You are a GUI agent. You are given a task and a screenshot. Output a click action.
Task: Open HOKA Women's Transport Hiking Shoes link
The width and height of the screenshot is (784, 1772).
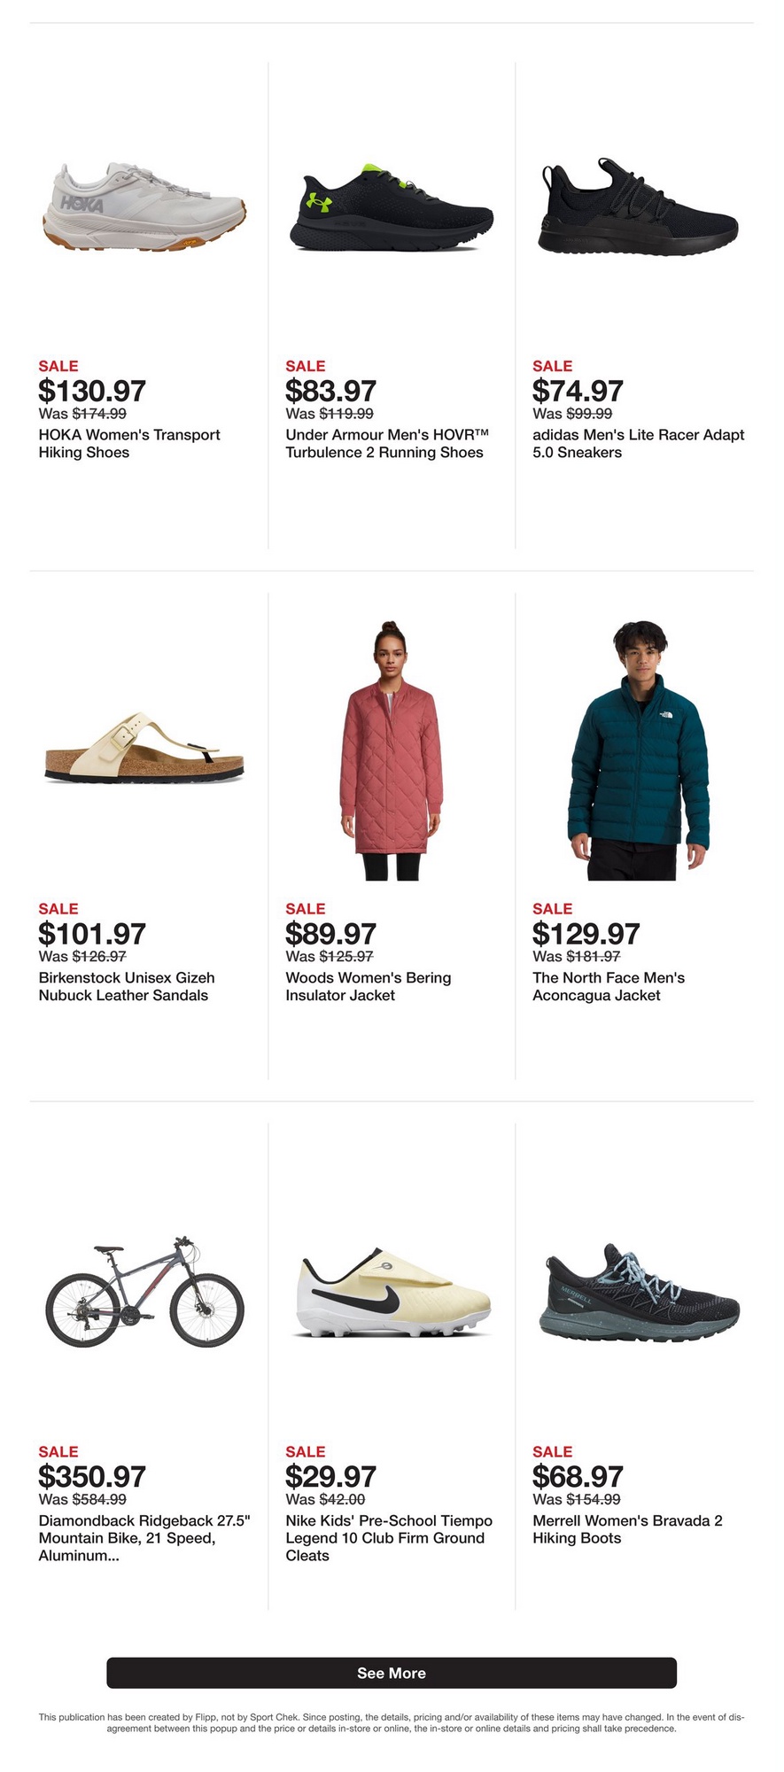point(129,444)
